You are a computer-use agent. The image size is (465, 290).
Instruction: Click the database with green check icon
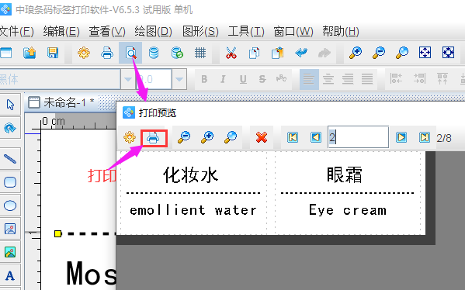[177, 53]
